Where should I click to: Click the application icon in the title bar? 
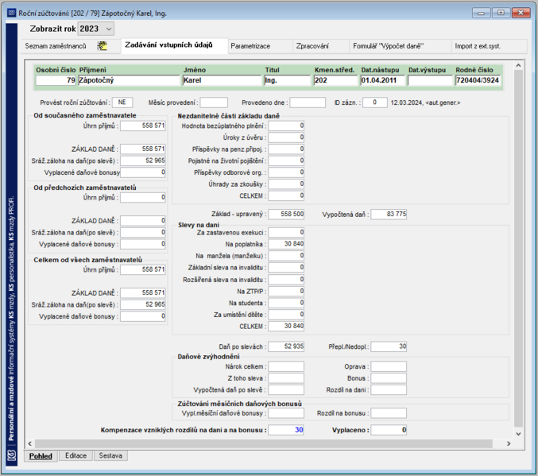12,13
